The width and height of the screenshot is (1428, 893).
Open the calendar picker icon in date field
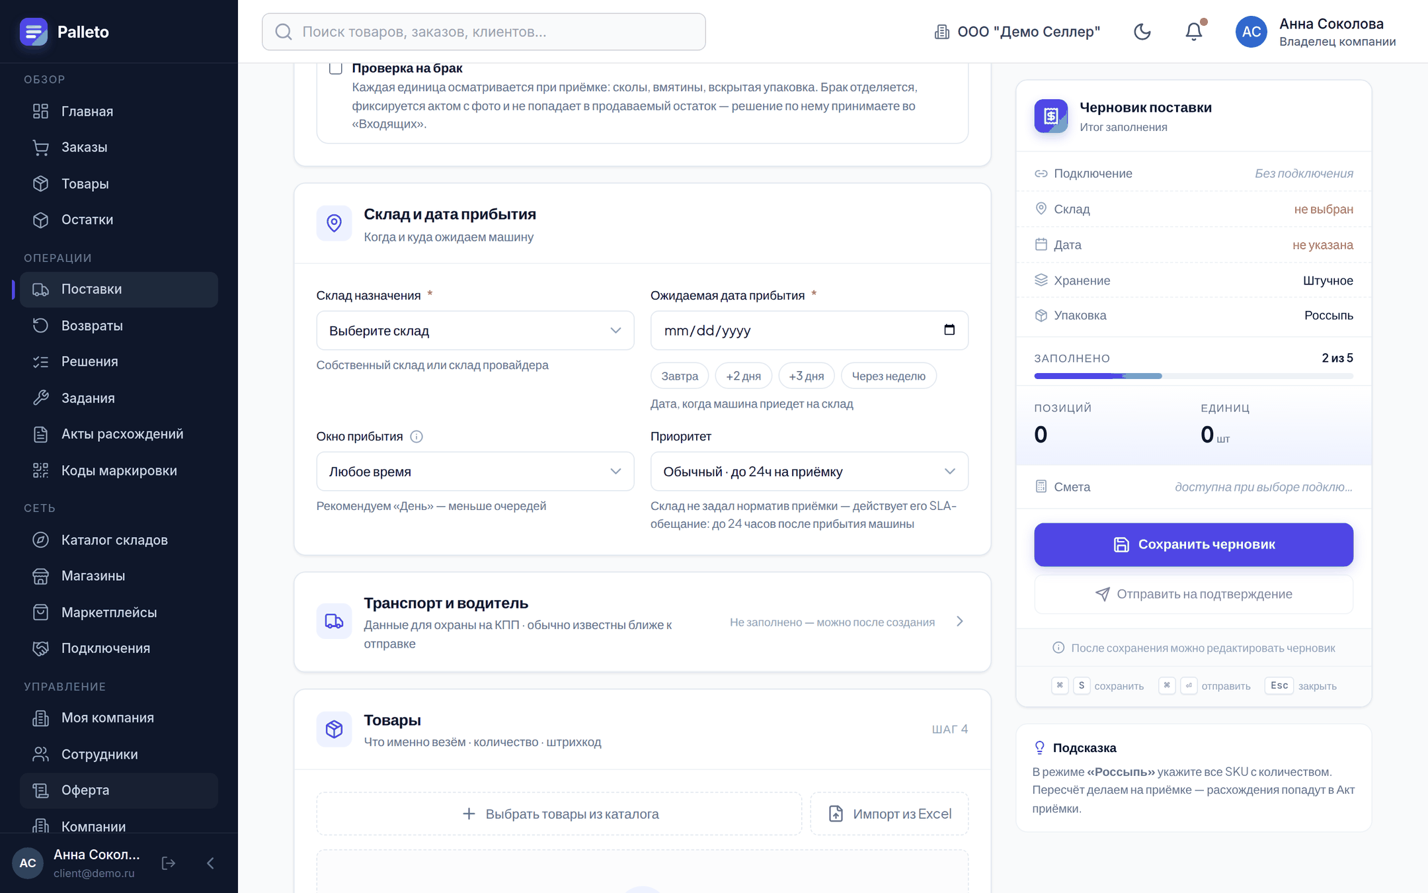pos(949,330)
